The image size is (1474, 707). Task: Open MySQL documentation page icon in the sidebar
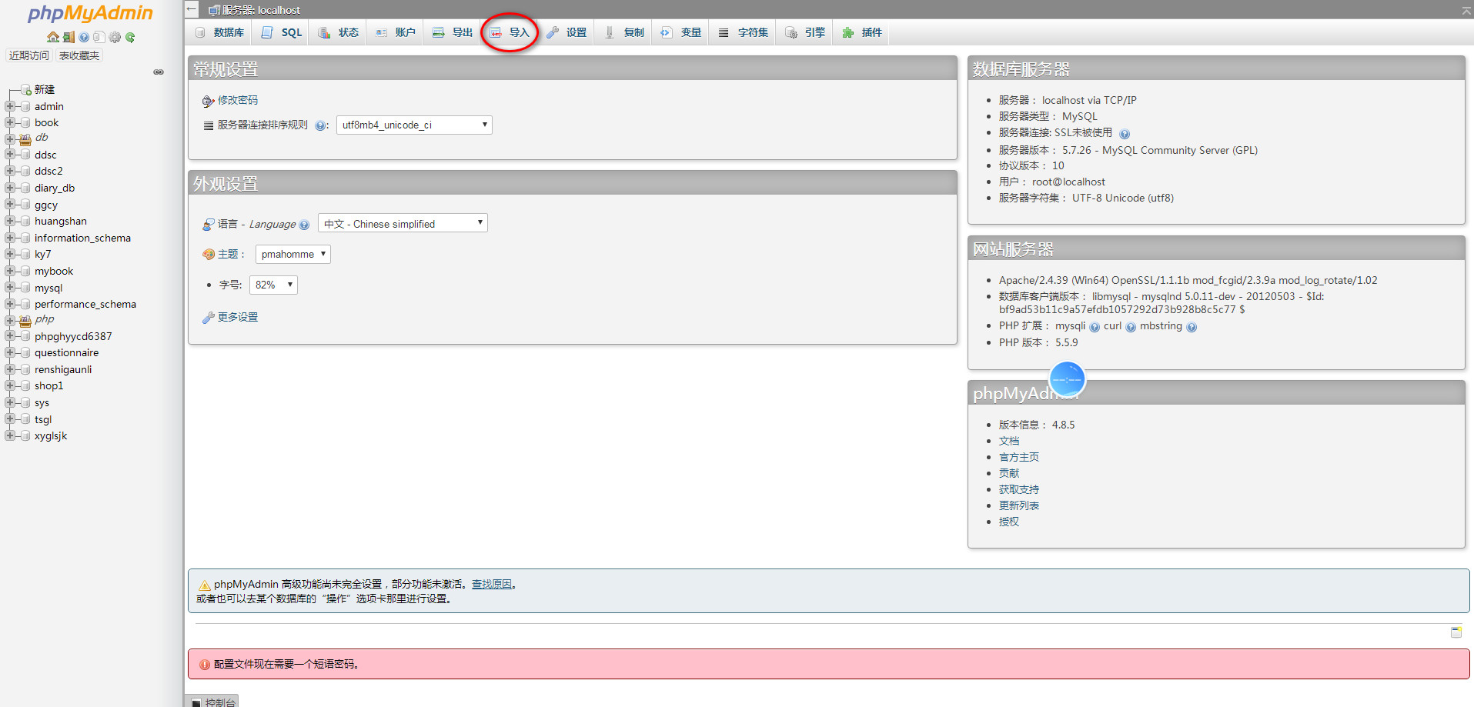99,37
